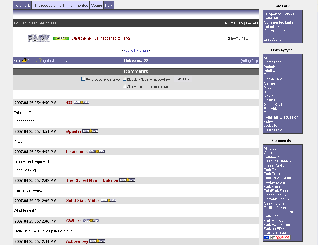Click TotalFark badge next to AzDownboy
The image size is (318, 245).
[x=97, y=241]
